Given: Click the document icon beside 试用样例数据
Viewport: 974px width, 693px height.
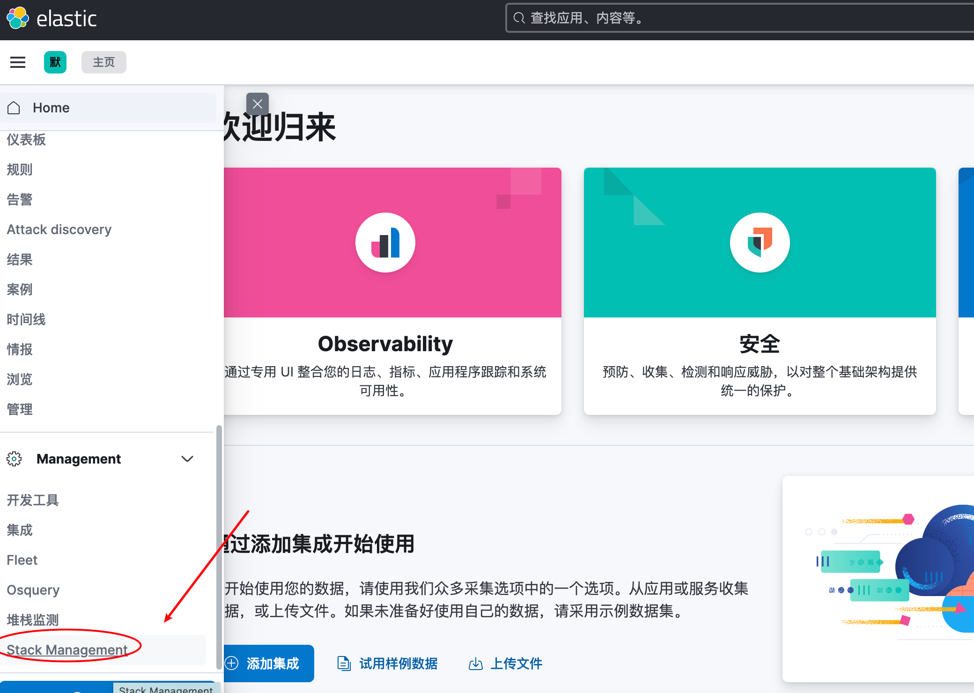Looking at the screenshot, I should [344, 664].
